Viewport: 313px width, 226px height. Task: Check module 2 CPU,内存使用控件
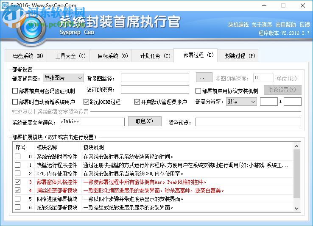pos(17,173)
